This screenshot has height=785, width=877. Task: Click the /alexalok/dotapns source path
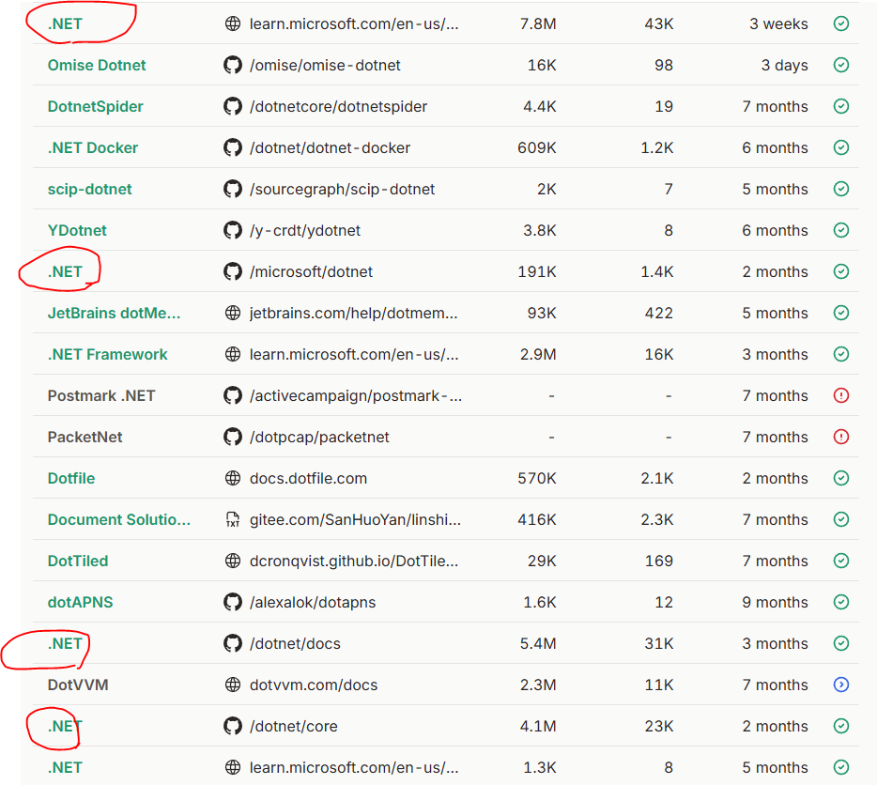[x=313, y=603]
